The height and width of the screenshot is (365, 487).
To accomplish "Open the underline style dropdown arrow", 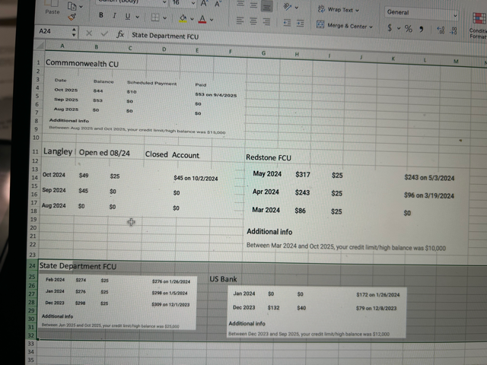I will 137,17.
